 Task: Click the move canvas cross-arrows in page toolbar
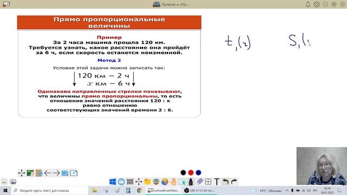click(x=22, y=173)
